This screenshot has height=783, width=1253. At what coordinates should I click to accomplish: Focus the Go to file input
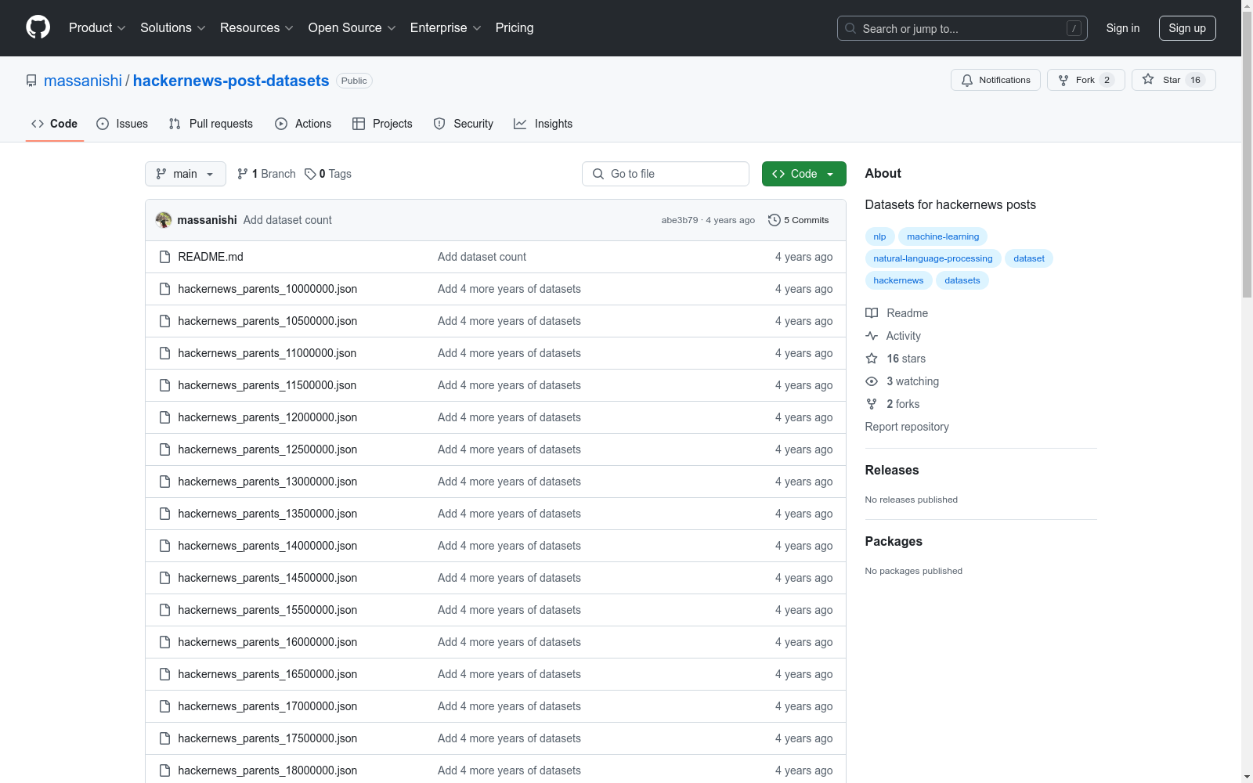pos(666,174)
